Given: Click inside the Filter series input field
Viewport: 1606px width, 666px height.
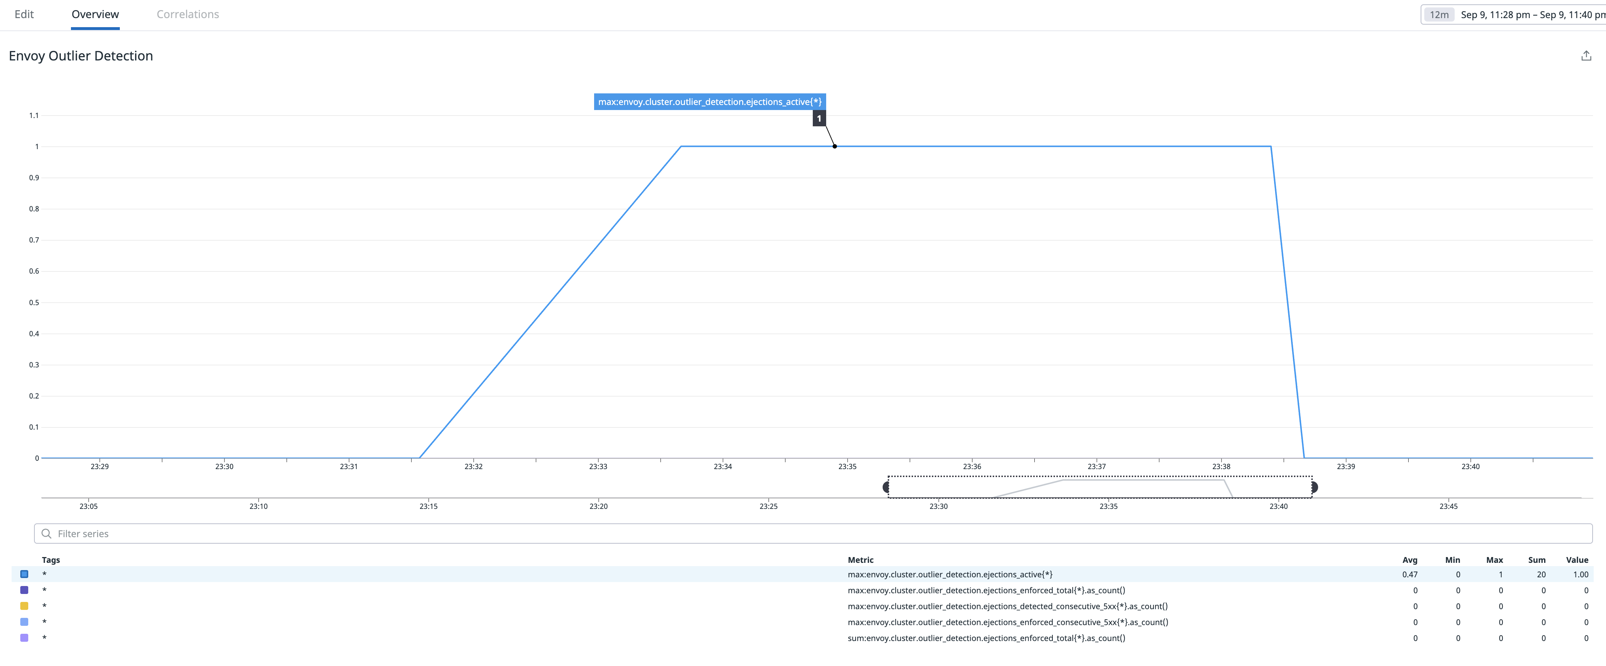Looking at the screenshot, I should (249, 534).
